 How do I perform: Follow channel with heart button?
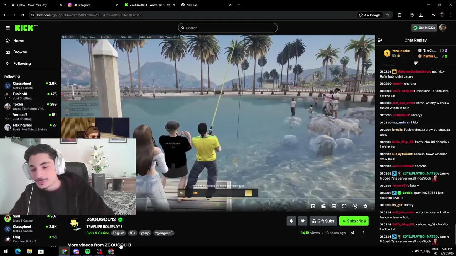[x=303, y=221]
